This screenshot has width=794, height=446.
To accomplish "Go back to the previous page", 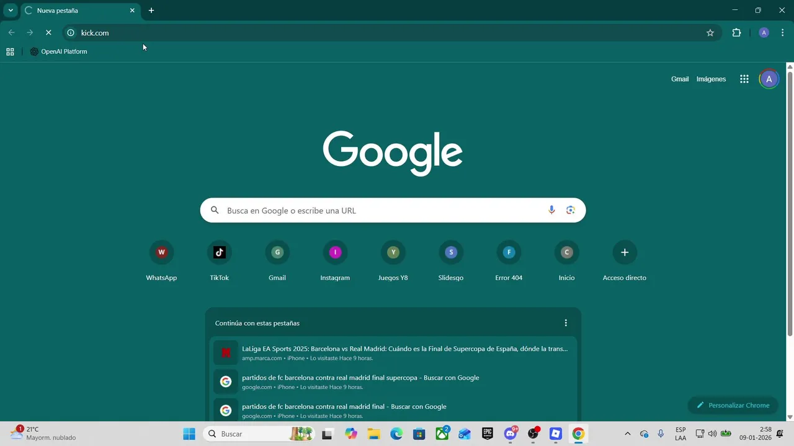I will [x=11, y=33].
